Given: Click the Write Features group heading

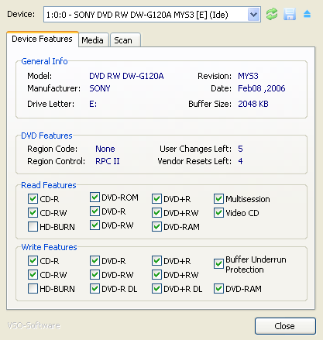Looking at the screenshot, I should coord(49,247).
